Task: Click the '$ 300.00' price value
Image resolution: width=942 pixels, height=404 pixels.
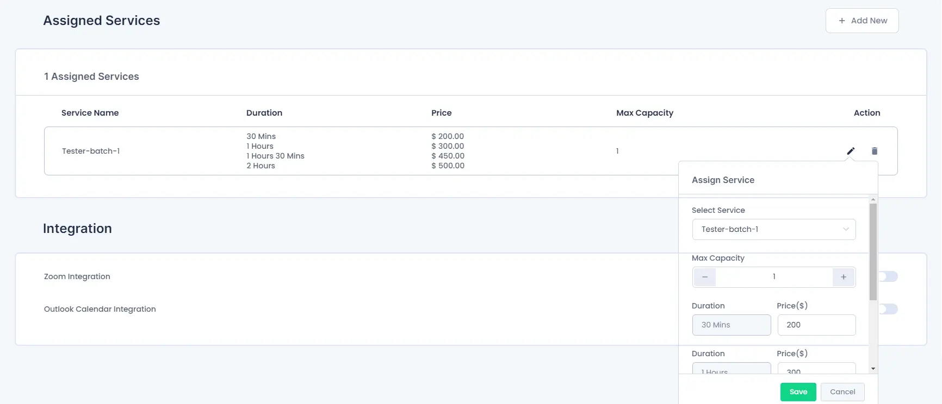Action: click(448, 146)
